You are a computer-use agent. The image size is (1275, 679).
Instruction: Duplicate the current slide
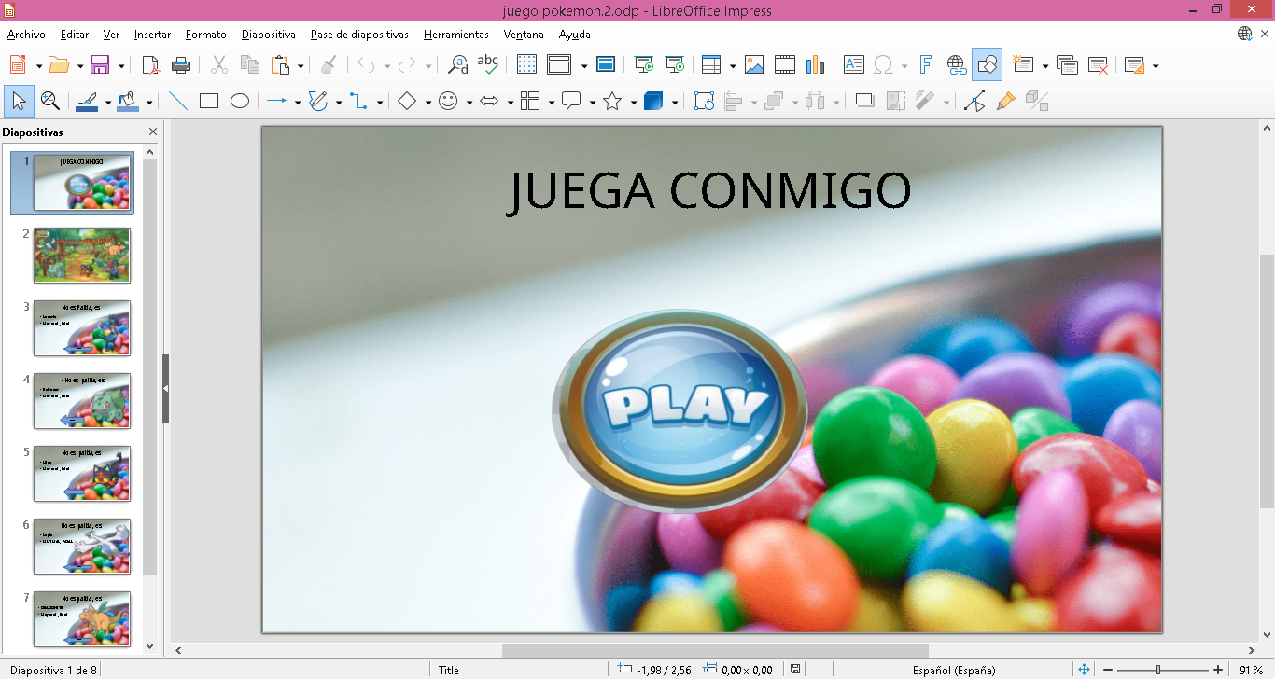pyautogui.click(x=1068, y=65)
